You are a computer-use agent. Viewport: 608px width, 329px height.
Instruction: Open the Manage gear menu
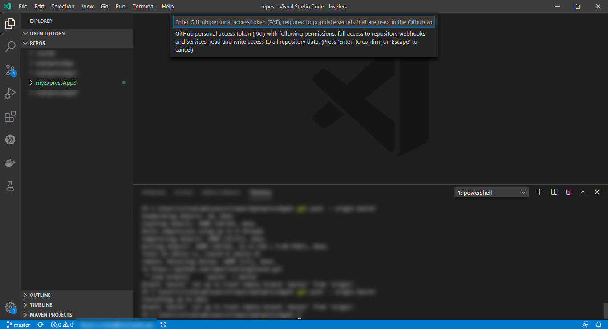[10, 308]
